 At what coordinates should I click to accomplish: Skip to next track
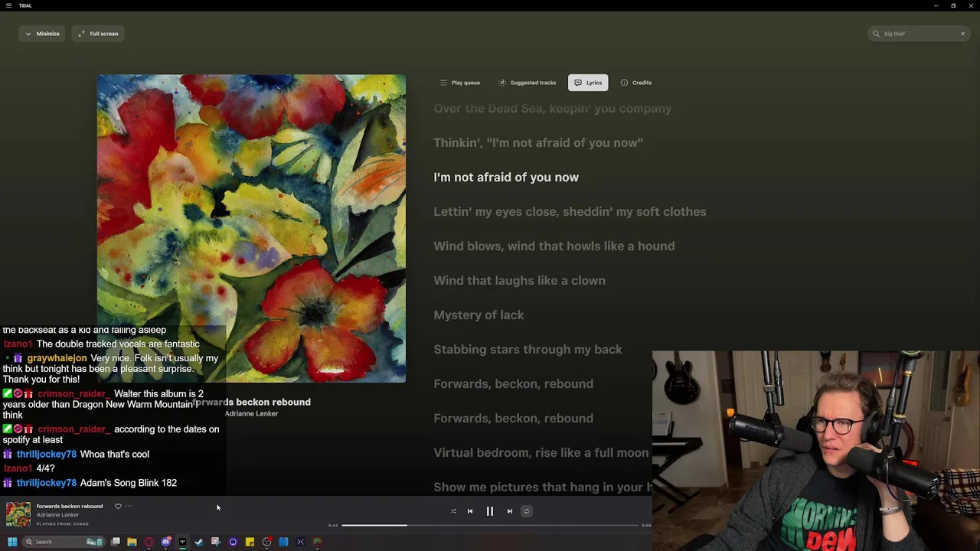[x=510, y=511]
